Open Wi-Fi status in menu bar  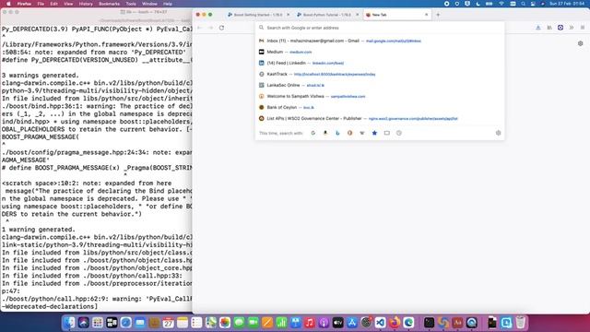click(501, 4)
